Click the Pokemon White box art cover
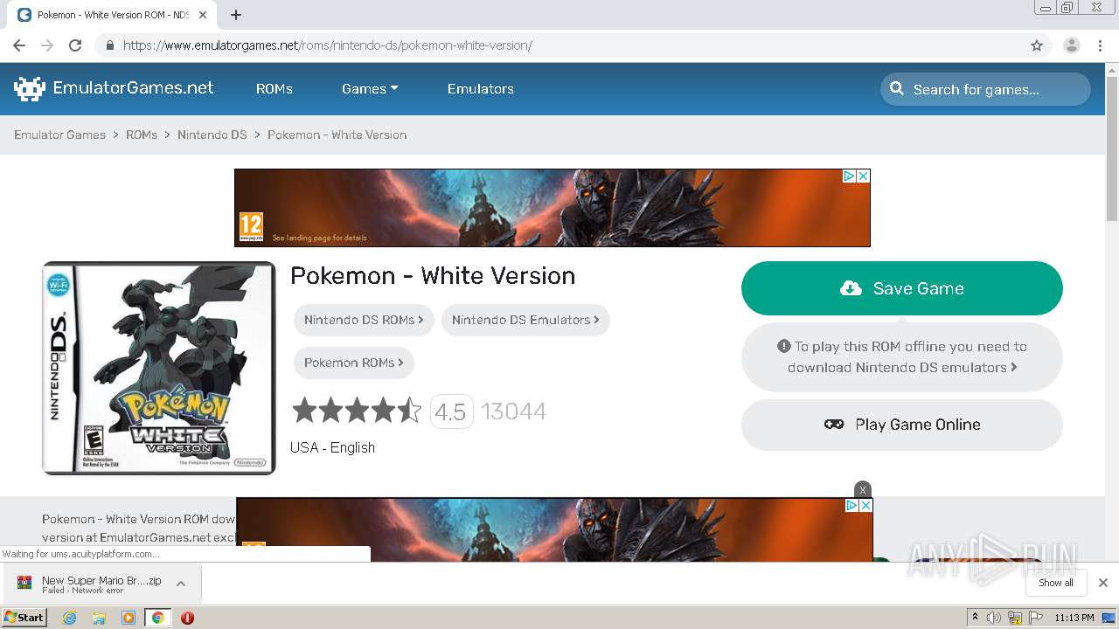Image resolution: width=1119 pixels, height=629 pixels. click(159, 368)
